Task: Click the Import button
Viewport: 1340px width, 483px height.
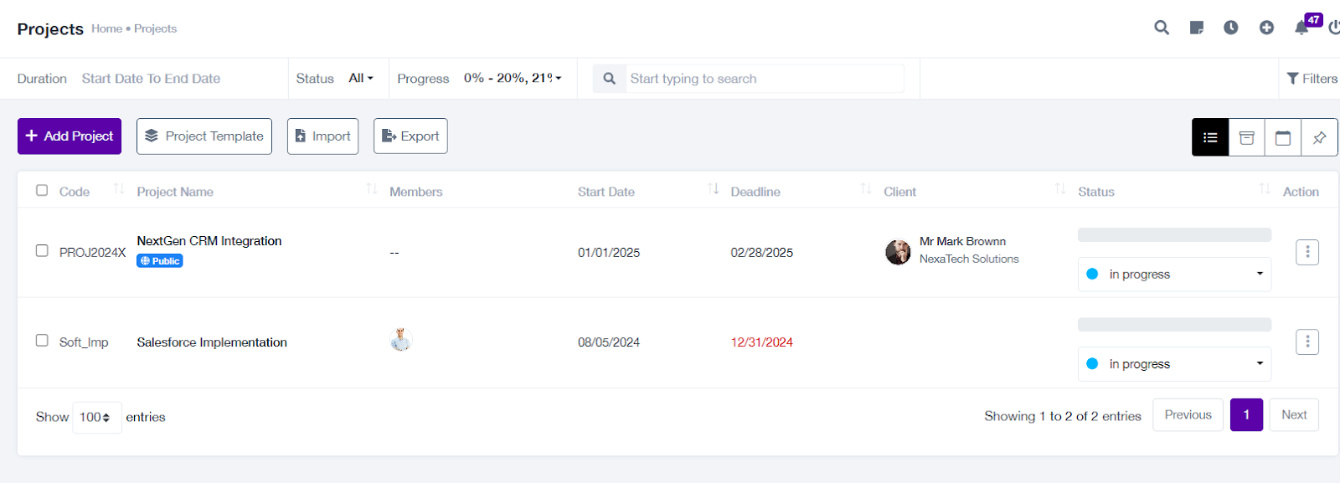Action: pos(323,136)
